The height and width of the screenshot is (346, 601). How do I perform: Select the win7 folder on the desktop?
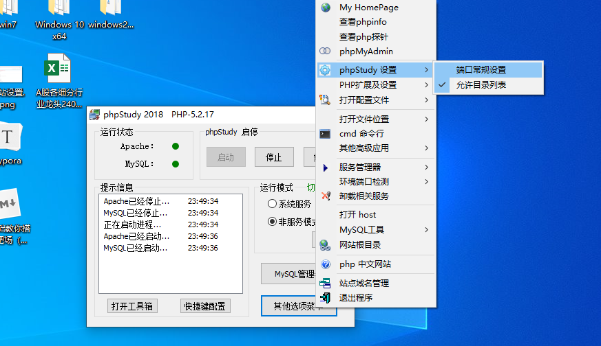(x=8, y=14)
